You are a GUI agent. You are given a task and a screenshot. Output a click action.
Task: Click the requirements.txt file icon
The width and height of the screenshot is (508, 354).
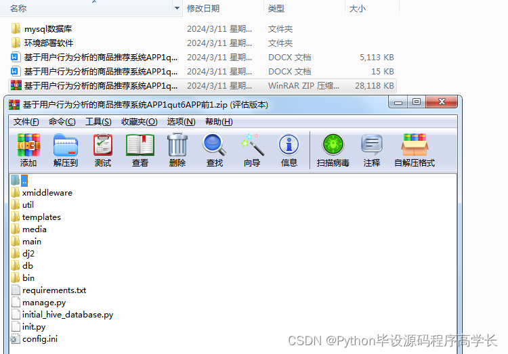coord(16,290)
